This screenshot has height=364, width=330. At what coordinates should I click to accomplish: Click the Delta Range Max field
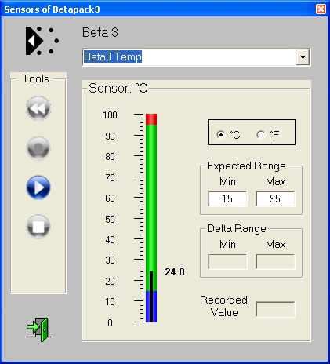(275, 261)
